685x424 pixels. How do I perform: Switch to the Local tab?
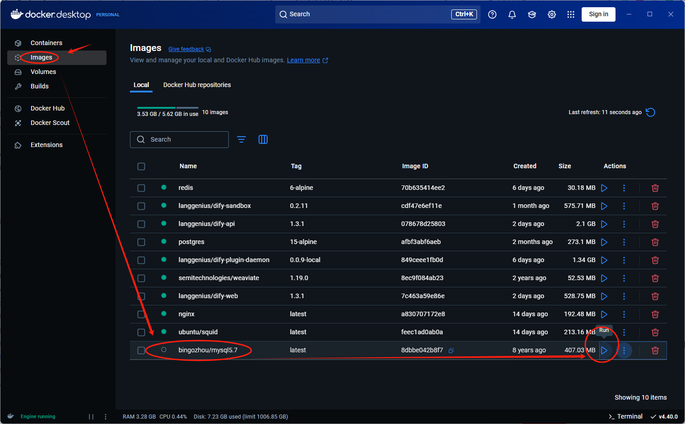point(141,85)
